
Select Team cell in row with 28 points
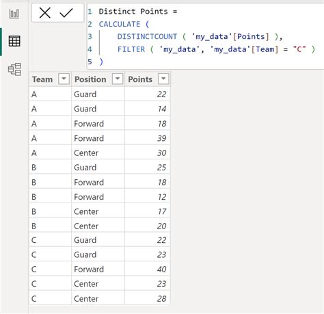coord(50,298)
